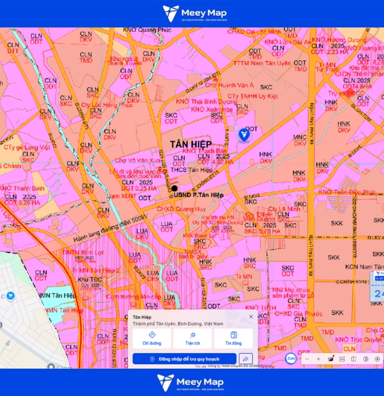Screen dimensions: 384x396
Task: Open Chỉ đường directions
Action: point(151,338)
